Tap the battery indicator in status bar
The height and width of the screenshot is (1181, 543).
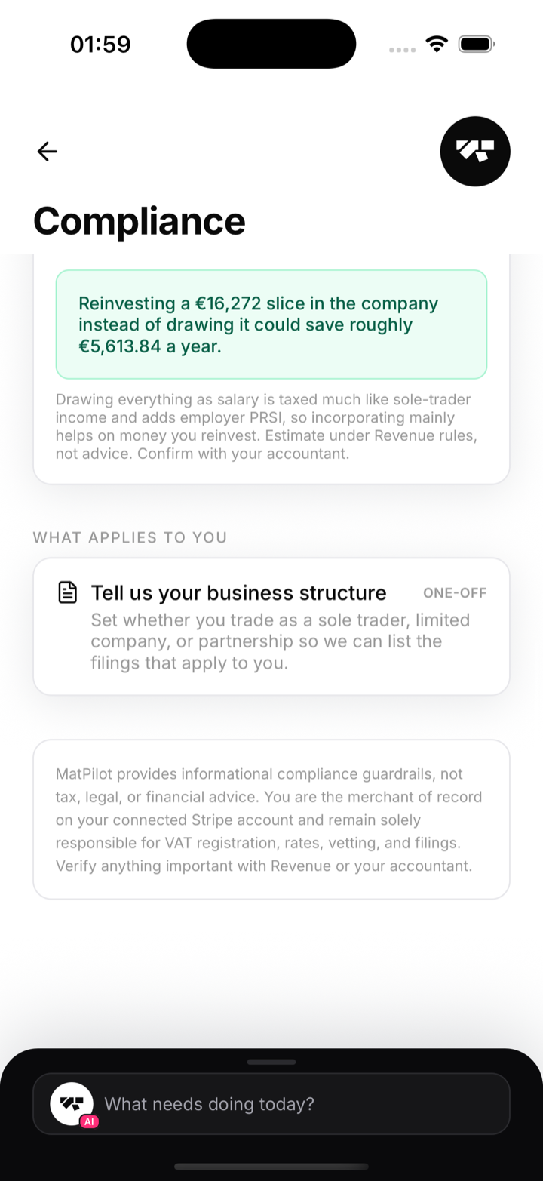click(x=477, y=44)
